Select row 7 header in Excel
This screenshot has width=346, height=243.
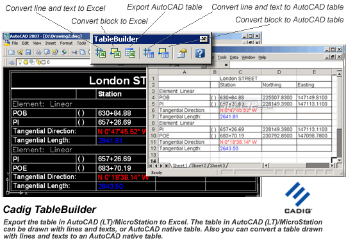153,116
